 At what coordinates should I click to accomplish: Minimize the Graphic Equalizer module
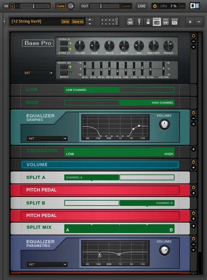194,118
